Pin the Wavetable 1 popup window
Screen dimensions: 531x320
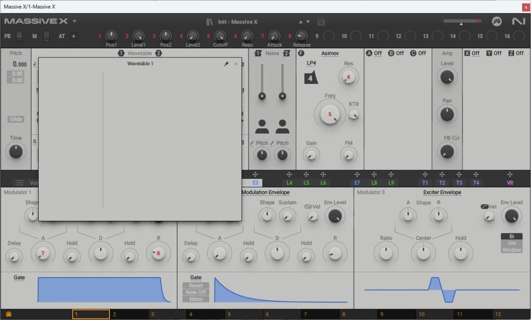226,64
